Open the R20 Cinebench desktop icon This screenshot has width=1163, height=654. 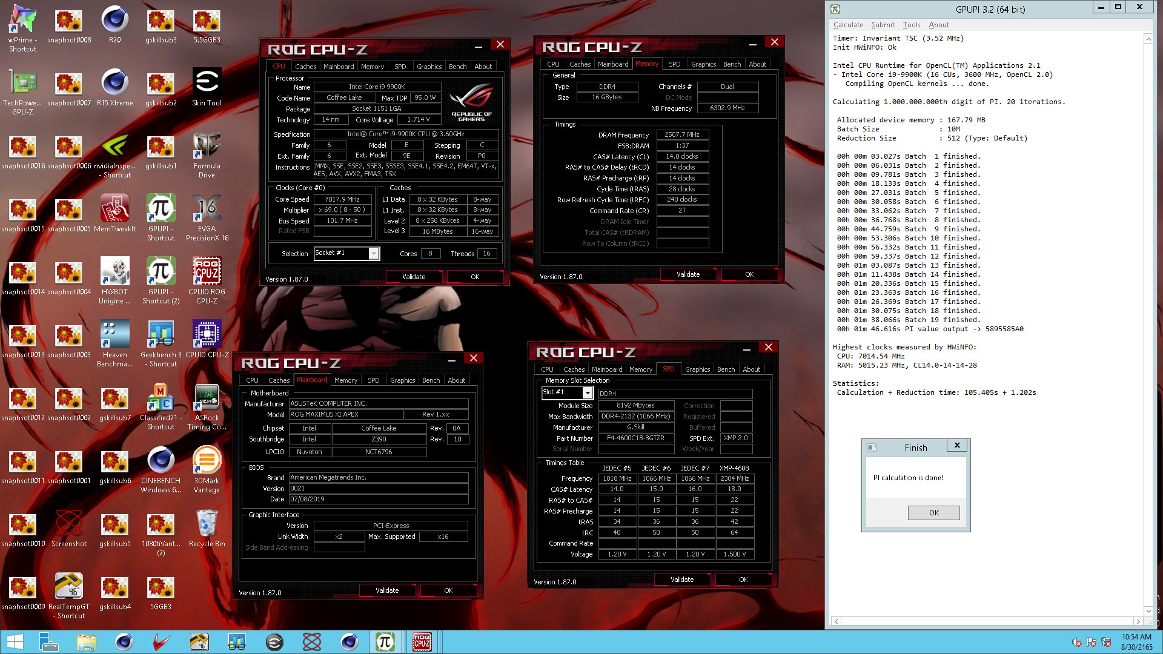coord(114,24)
